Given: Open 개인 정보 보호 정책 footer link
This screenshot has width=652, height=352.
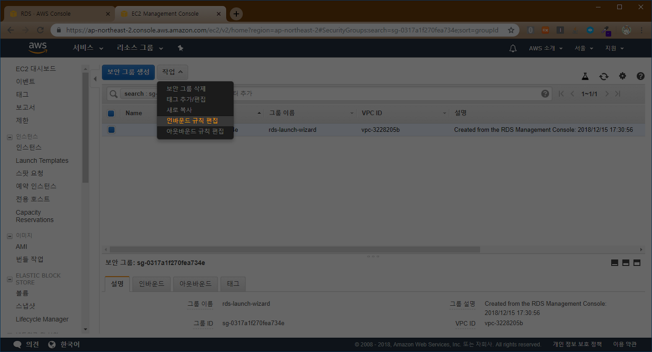Looking at the screenshot, I should click(577, 344).
